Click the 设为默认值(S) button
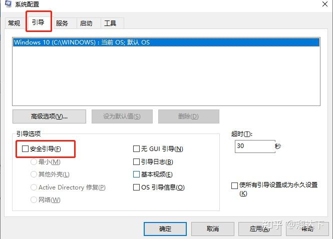The image size is (333, 239). 122,116
